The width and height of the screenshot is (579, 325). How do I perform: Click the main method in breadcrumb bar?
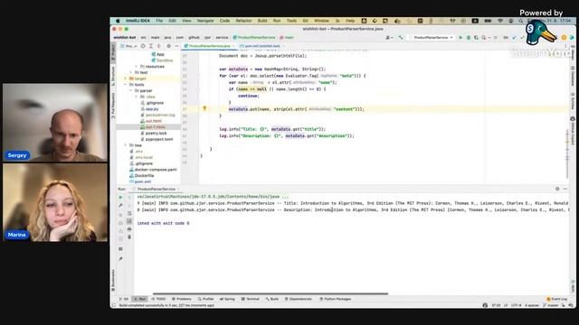[x=287, y=38]
